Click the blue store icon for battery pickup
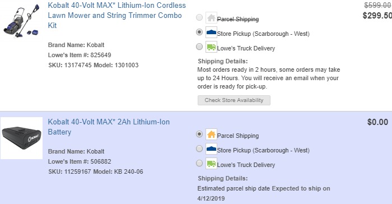The image size is (392, 204). point(211,149)
